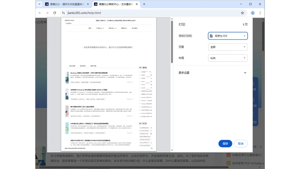
Task: Click the 取消 button
Action: coord(241,144)
